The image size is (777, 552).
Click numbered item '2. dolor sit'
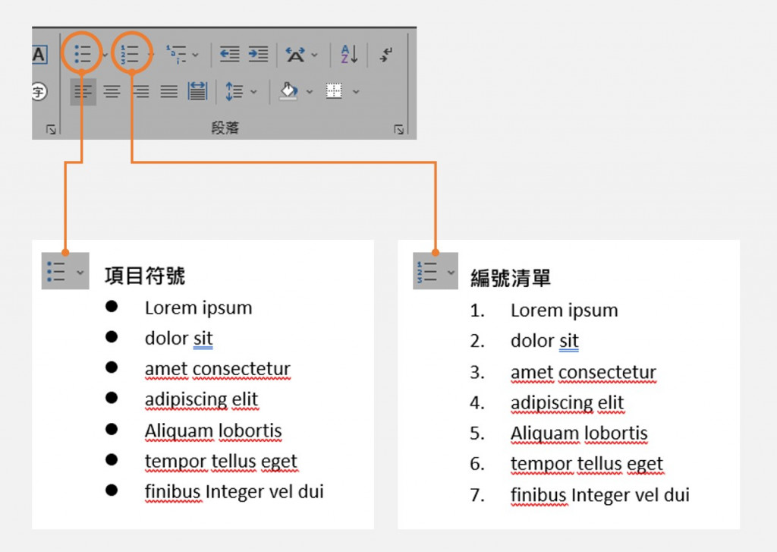pos(524,341)
